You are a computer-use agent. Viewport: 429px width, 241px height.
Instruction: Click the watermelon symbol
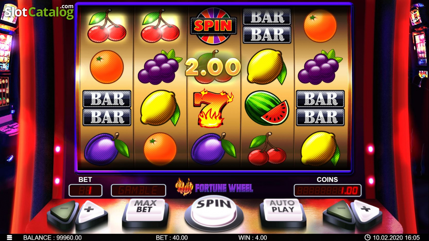(x=267, y=108)
